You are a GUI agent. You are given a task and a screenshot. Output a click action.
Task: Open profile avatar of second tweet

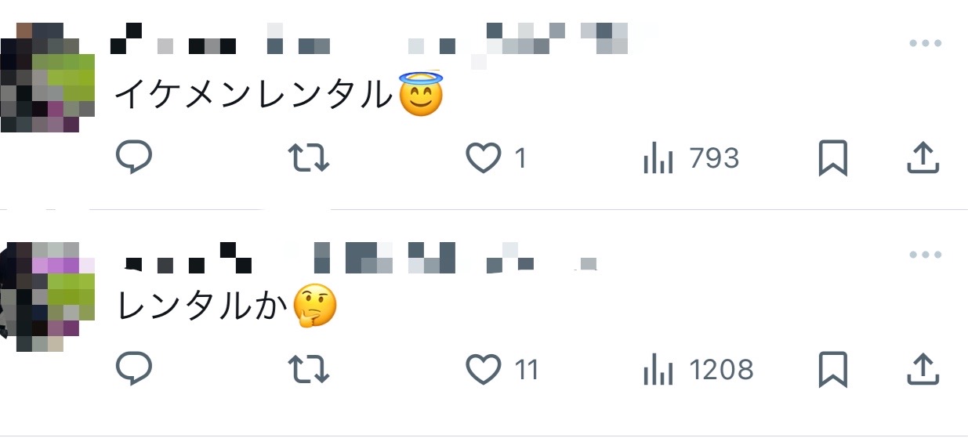pyautogui.click(x=48, y=296)
